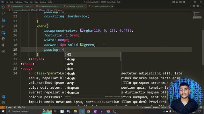Toggle primary side bar layout icon
Screen dimensions: 204x114
click(x=173, y=2)
